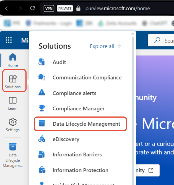This screenshot has height=185, width=174.
Task: Select Information Protection in Solutions list
Action: 80,170
